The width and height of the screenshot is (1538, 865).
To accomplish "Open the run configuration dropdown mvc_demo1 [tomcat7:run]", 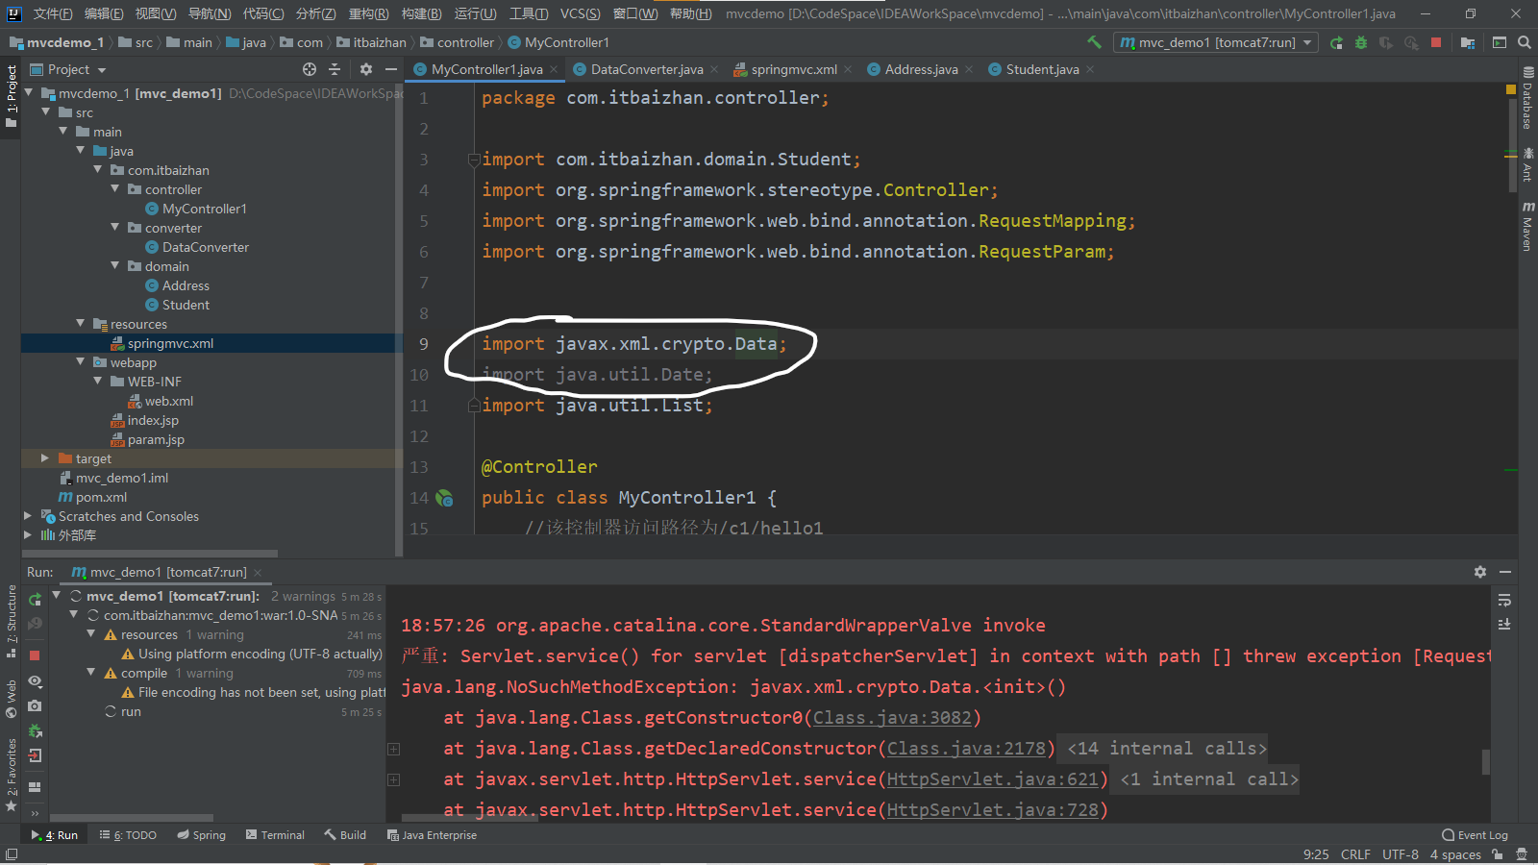I will coord(1215,42).
